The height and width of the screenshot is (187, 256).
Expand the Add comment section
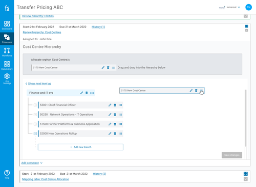[x=32, y=163]
